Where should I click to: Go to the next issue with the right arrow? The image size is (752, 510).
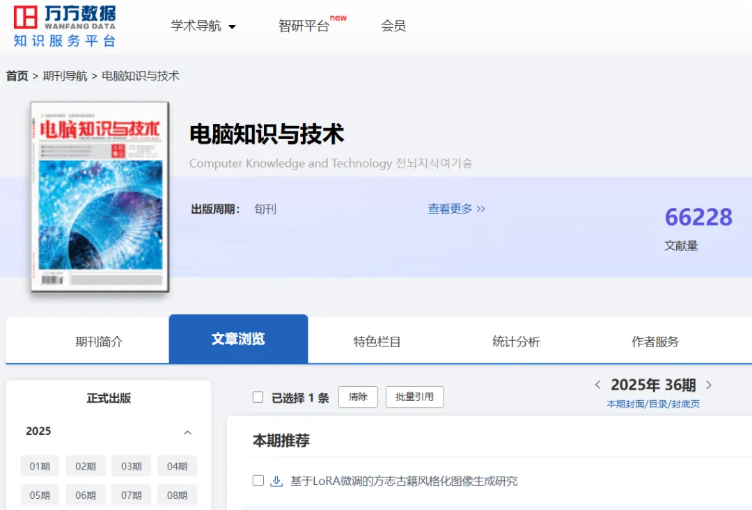[709, 384]
